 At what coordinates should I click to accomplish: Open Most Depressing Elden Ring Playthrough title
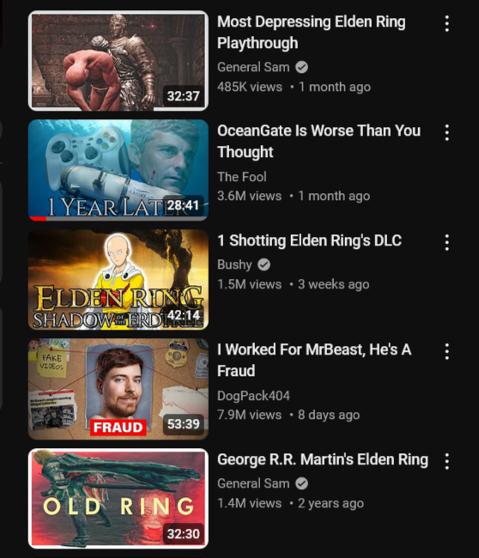click(312, 33)
